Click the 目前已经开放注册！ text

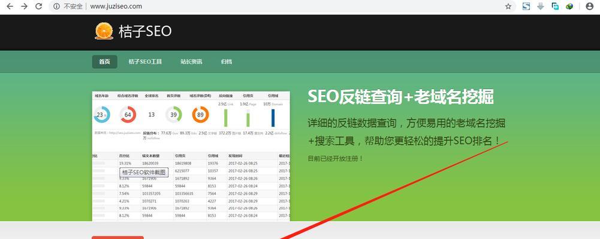(336, 158)
